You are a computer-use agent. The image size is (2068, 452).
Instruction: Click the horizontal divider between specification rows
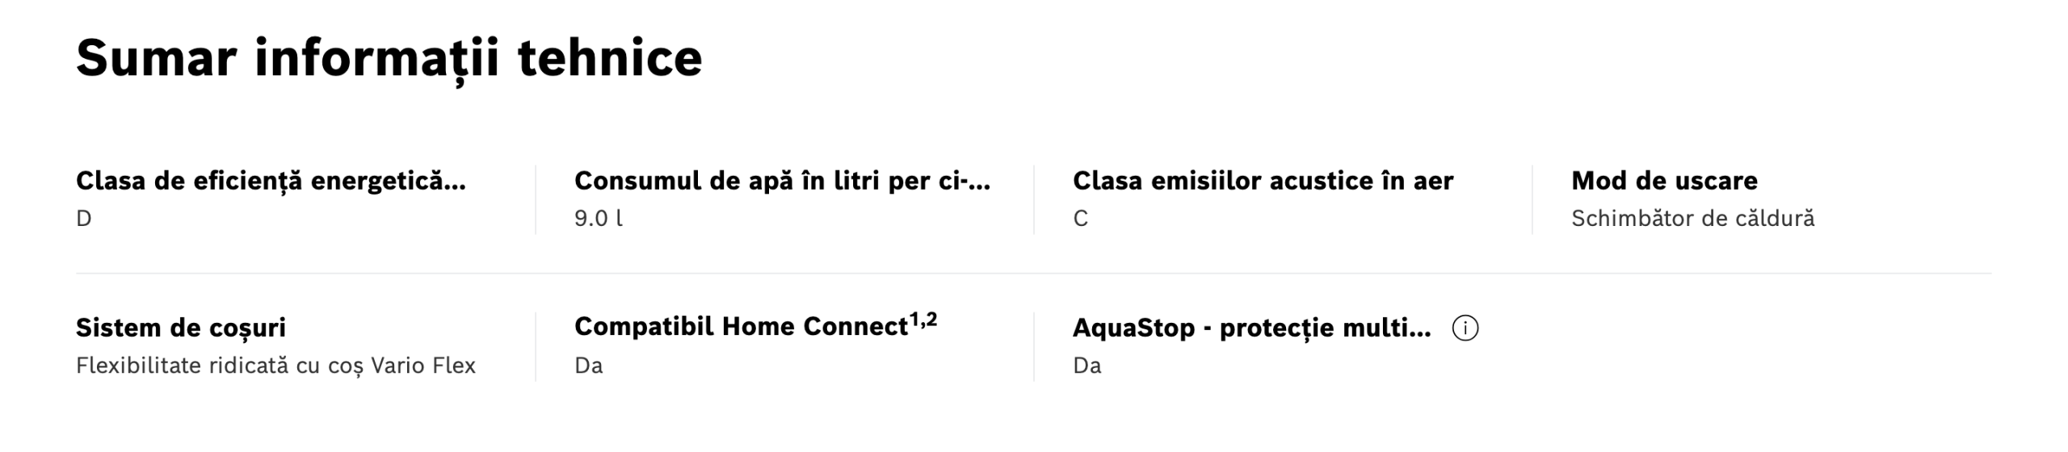coord(1033,274)
